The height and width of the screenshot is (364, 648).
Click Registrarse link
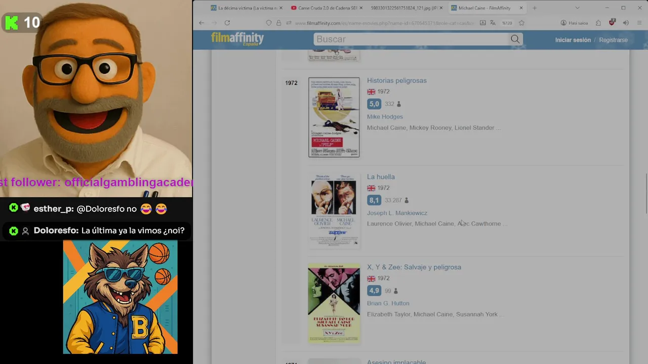pyautogui.click(x=613, y=40)
